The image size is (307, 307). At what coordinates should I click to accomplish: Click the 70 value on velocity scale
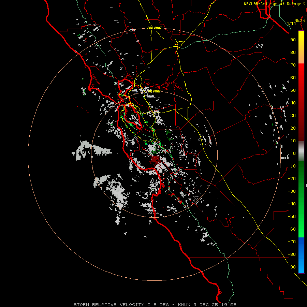pyautogui.click(x=293, y=65)
